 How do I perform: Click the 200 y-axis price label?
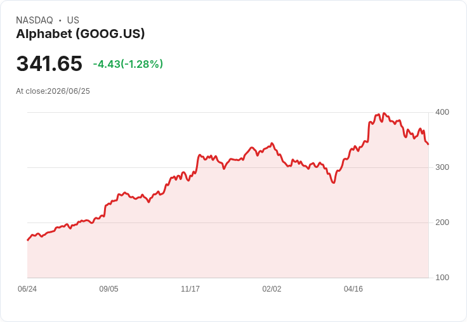[x=442, y=222]
